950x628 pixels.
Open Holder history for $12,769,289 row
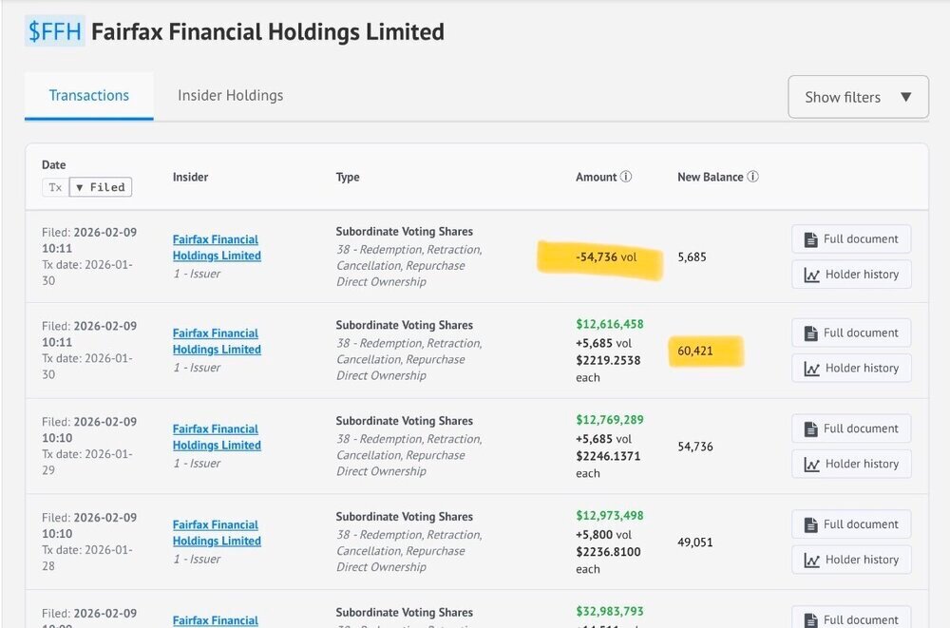(x=851, y=464)
